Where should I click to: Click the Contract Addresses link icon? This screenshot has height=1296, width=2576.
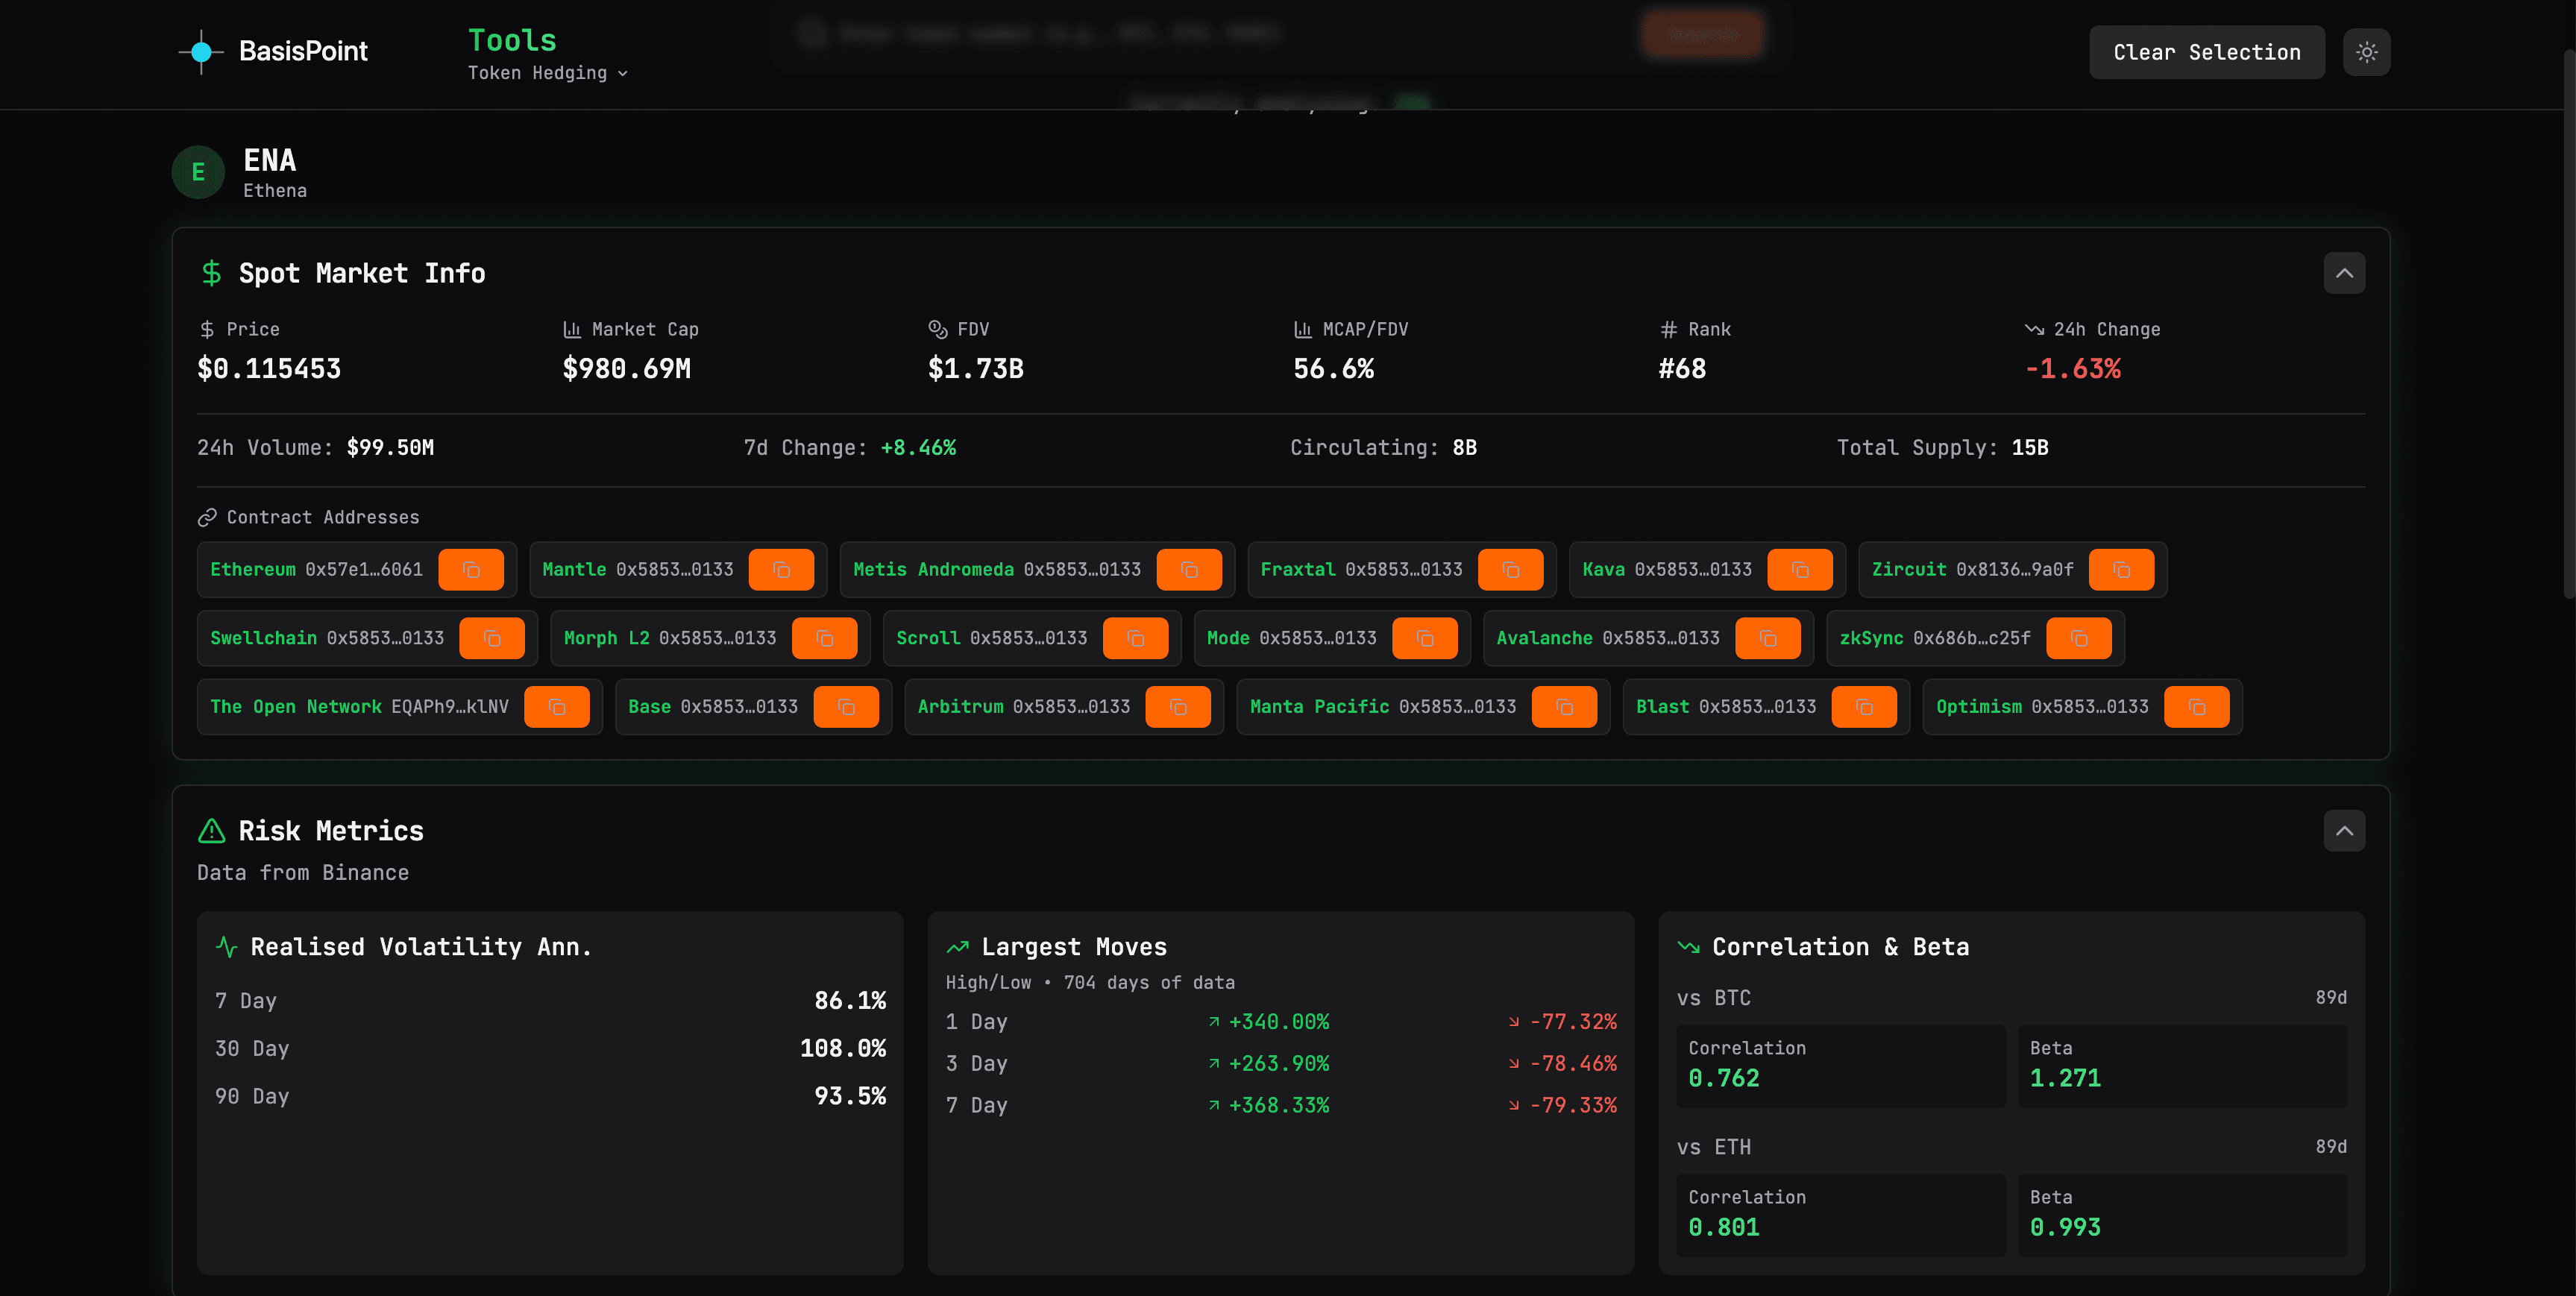click(x=208, y=517)
